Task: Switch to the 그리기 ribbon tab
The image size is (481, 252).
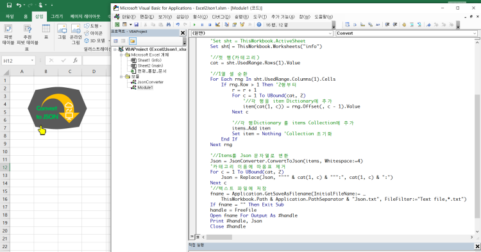Action: (56, 16)
